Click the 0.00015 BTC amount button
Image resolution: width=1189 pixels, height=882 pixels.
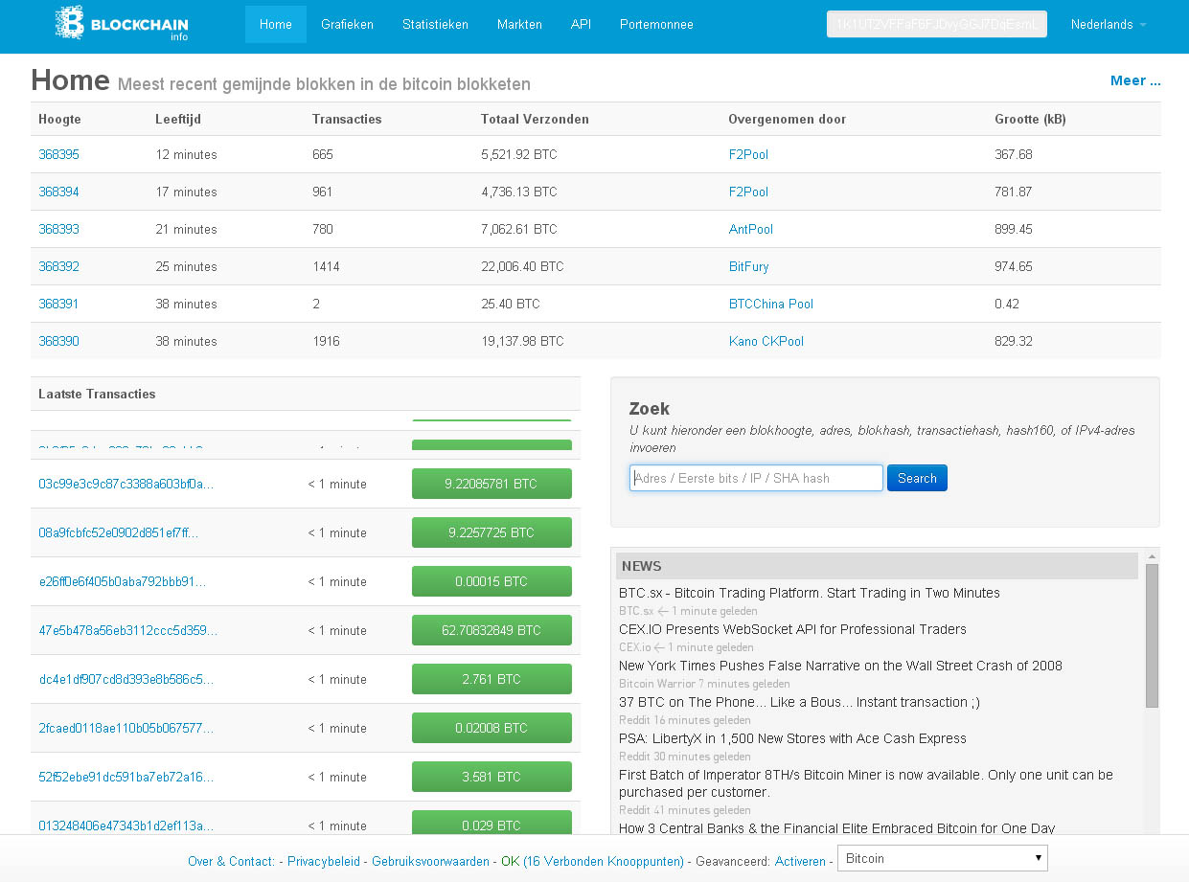(492, 581)
